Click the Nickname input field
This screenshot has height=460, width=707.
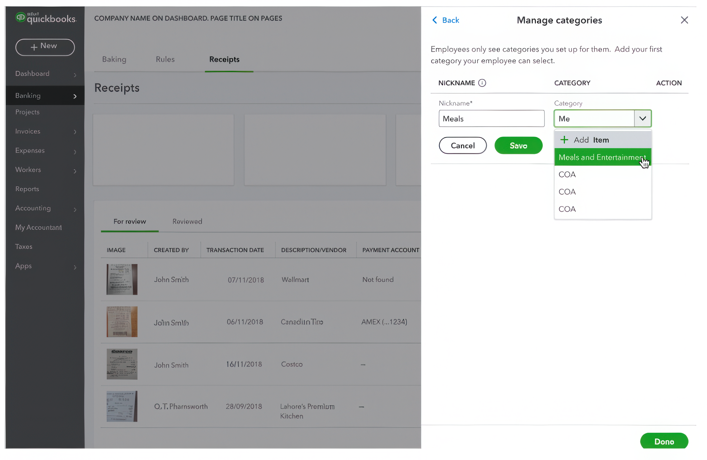pos(491,118)
